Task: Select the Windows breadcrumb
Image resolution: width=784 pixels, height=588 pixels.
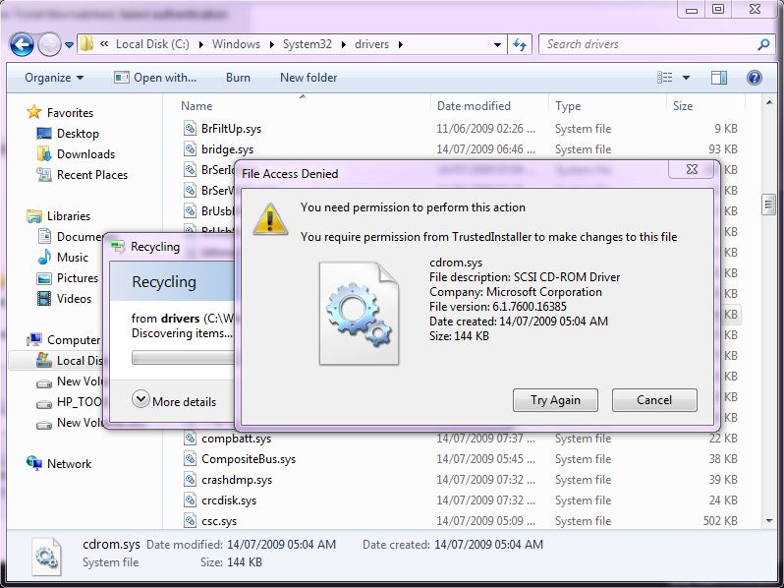Action: click(x=236, y=44)
